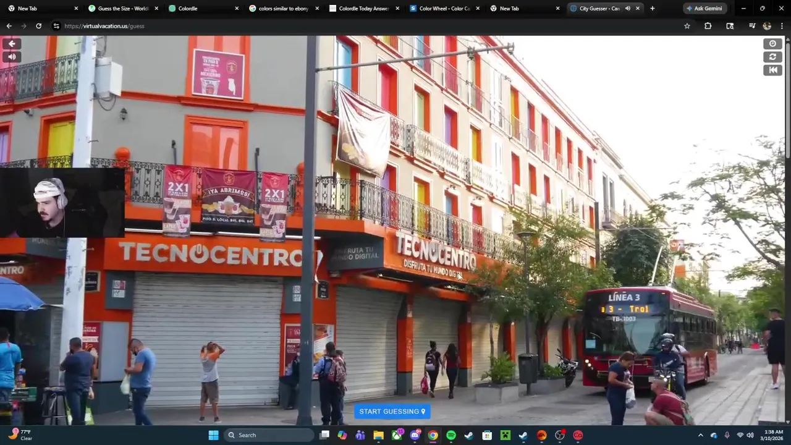Image resolution: width=791 pixels, height=445 pixels.
Task: Switch to the Colordle tab
Action: [204, 9]
